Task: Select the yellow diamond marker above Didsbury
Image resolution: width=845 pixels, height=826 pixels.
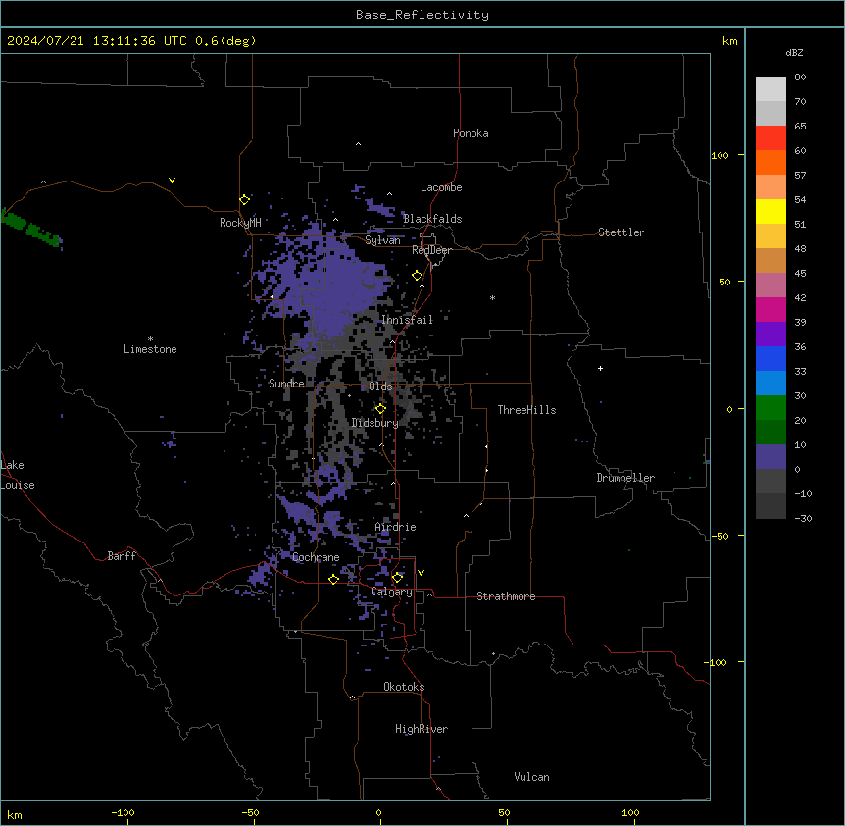Action: tap(380, 408)
